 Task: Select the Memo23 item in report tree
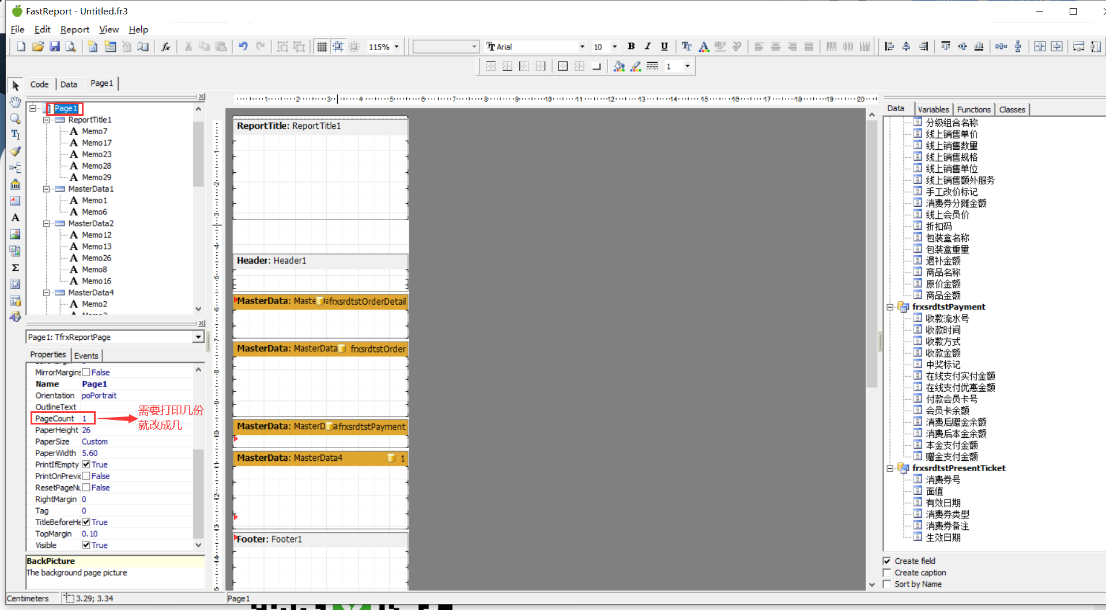(96, 154)
